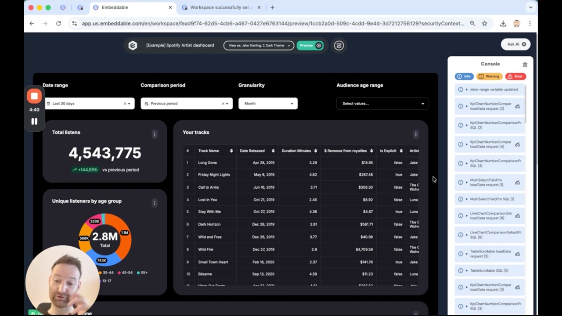
Task: Open the Date range dropdown
Action: (x=89, y=104)
